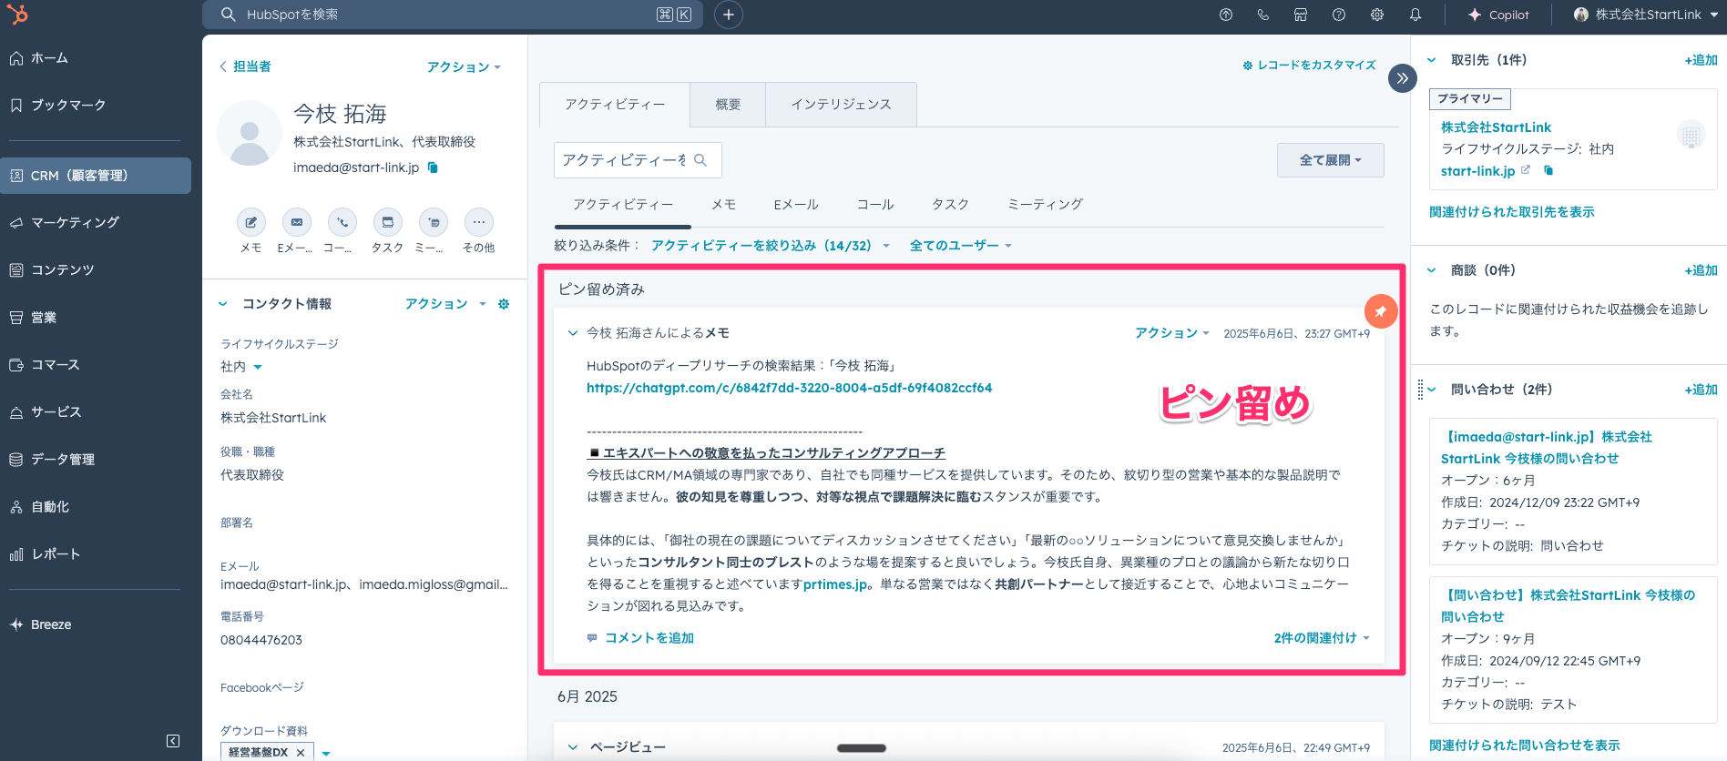This screenshot has height=761, width=1727.
Task: Go back to 担当者 list
Action: pos(245,66)
